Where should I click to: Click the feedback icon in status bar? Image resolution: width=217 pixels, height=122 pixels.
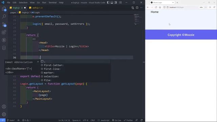click(x=137, y=120)
